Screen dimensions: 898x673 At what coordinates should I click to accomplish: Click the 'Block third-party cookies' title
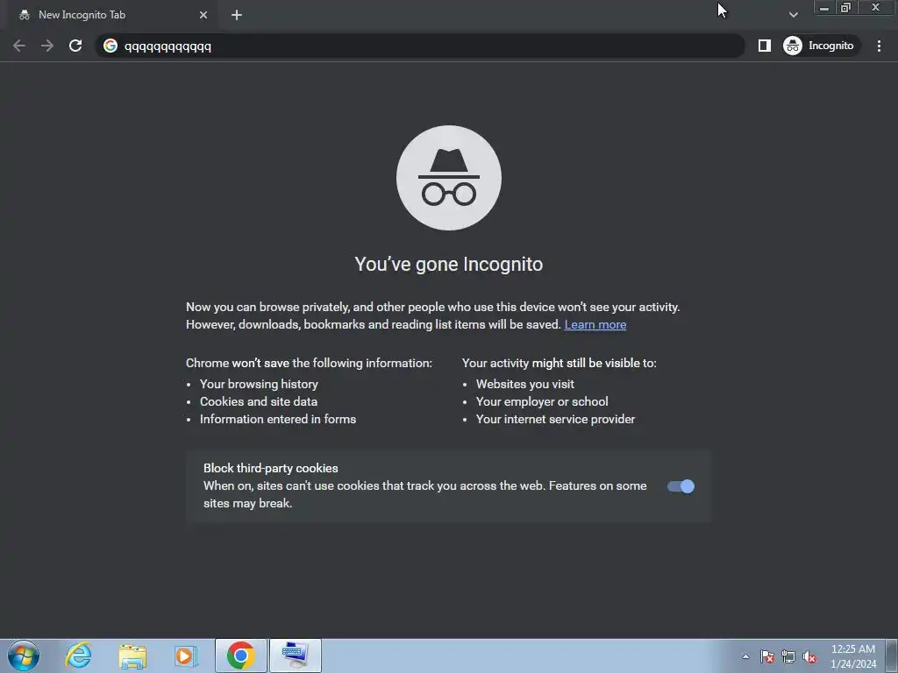click(270, 468)
